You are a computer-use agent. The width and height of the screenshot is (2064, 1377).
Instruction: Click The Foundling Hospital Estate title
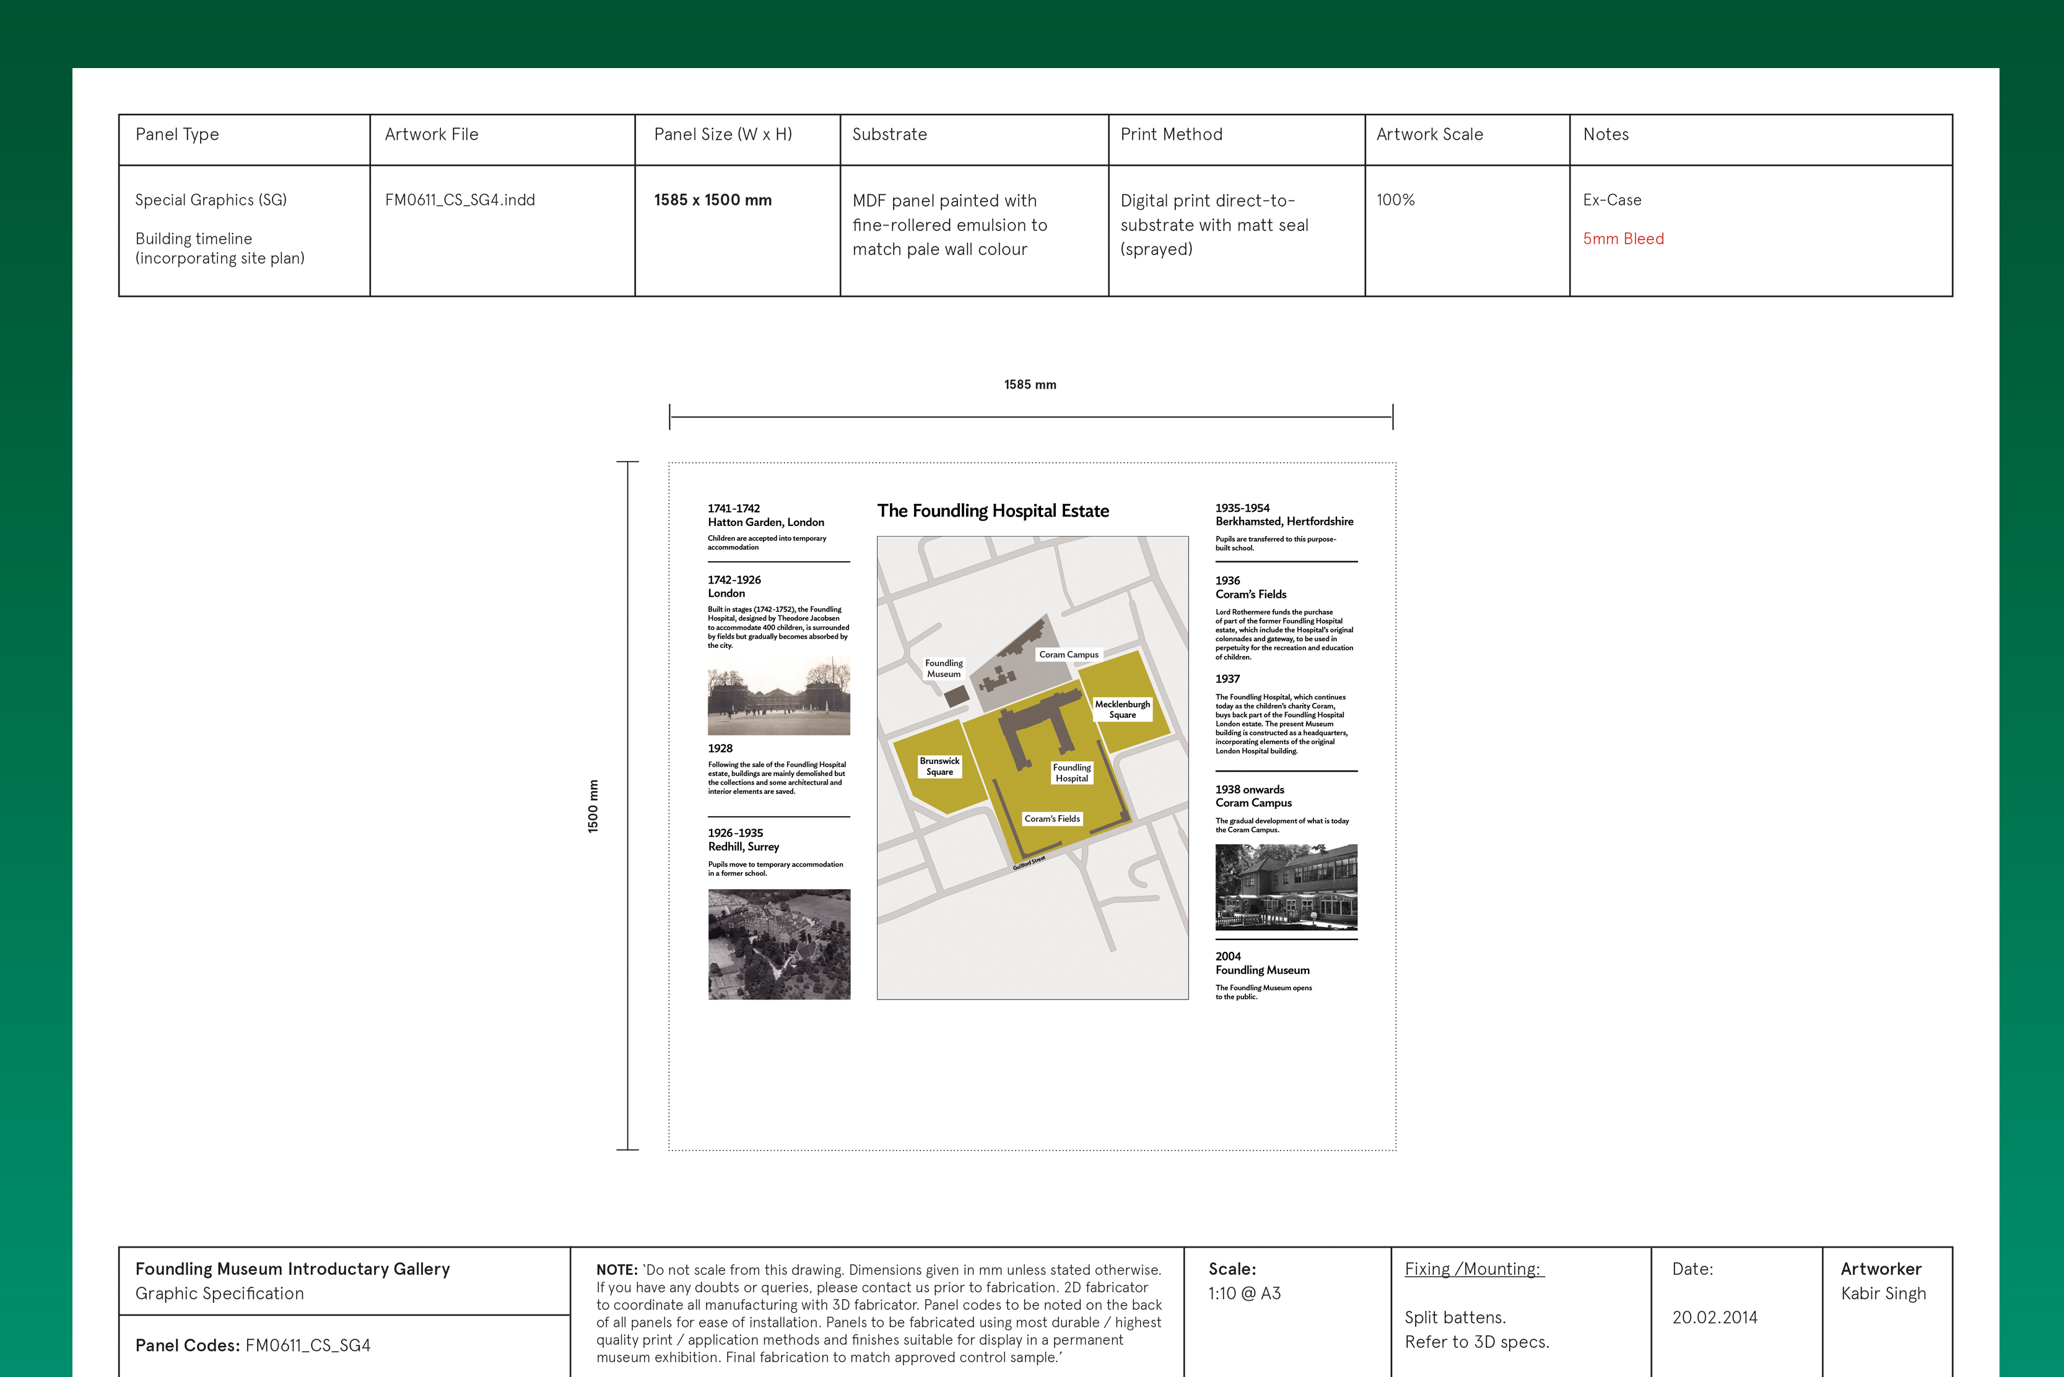tap(993, 511)
